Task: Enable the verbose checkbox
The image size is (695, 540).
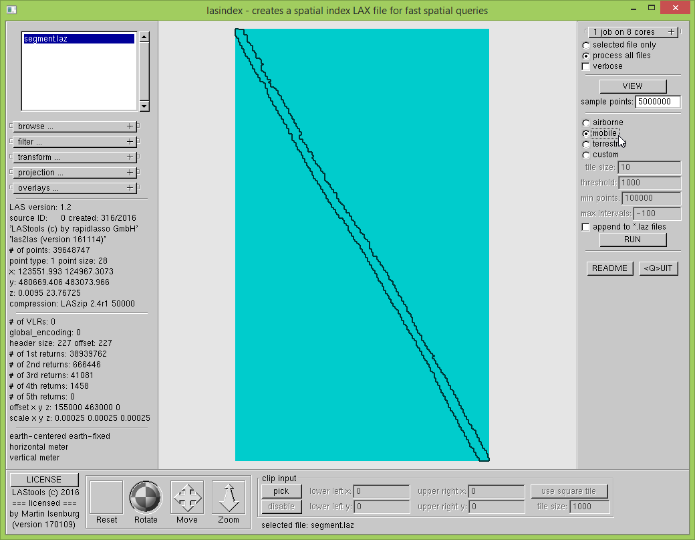Action: coord(586,66)
